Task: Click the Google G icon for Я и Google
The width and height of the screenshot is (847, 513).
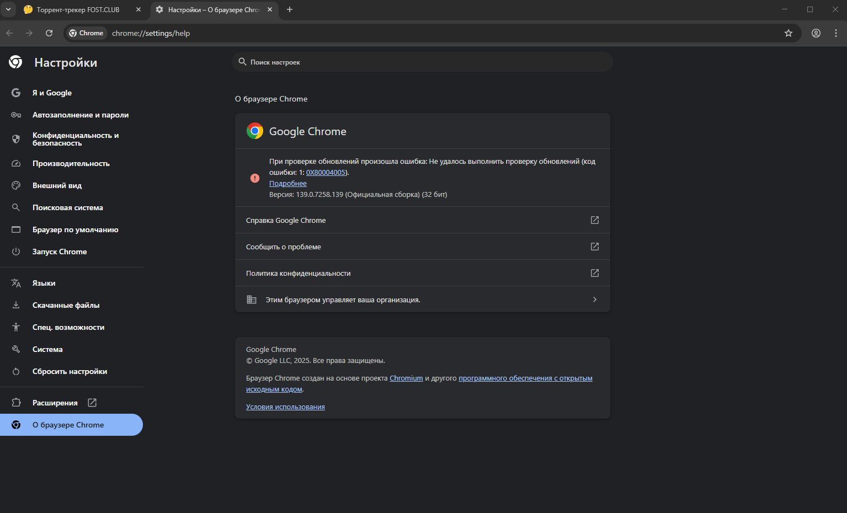Action: pyautogui.click(x=16, y=93)
